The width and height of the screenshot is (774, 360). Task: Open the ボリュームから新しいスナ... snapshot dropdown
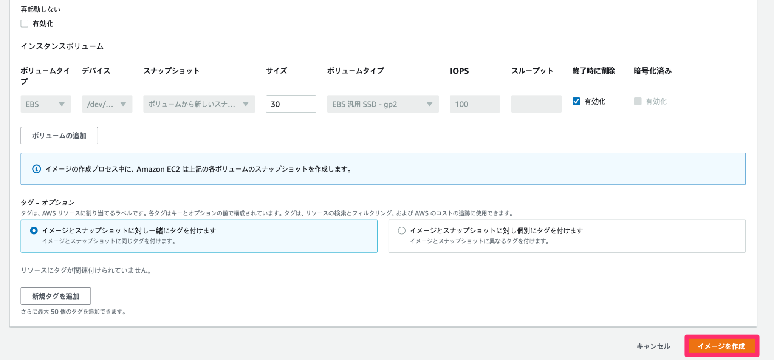click(x=198, y=104)
